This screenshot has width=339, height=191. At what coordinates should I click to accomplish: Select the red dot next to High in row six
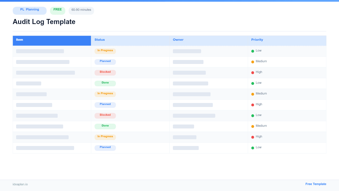click(253, 104)
